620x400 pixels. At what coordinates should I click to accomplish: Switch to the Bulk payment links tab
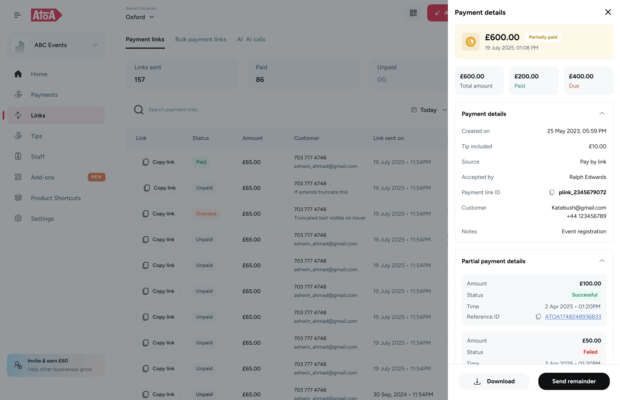click(x=201, y=39)
